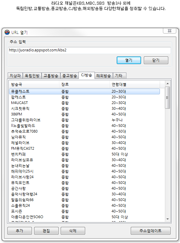180x243 pixels.
Task: Switch to the 해외방송 tab
Action: click(x=104, y=76)
